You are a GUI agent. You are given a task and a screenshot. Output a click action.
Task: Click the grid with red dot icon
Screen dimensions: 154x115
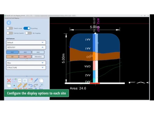click(x=30, y=80)
